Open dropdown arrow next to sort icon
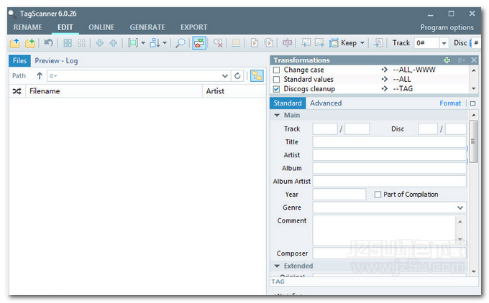489x303 pixels. (x=165, y=43)
